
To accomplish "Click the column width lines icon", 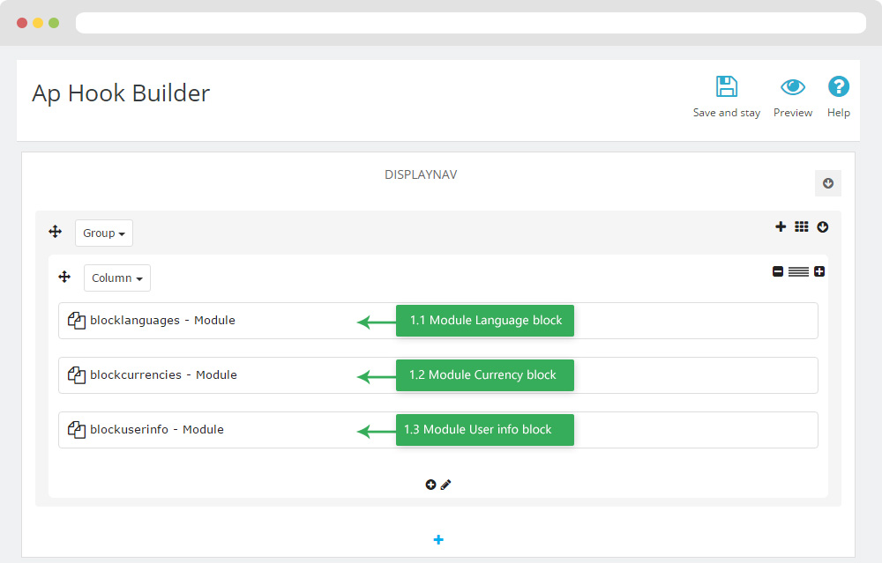I will [798, 272].
